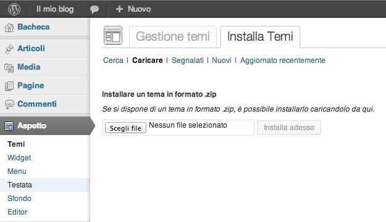Click the Installa adesso button

289,128
